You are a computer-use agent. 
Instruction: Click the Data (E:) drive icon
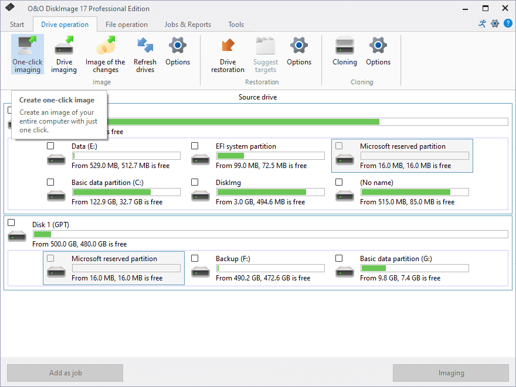(x=56, y=159)
